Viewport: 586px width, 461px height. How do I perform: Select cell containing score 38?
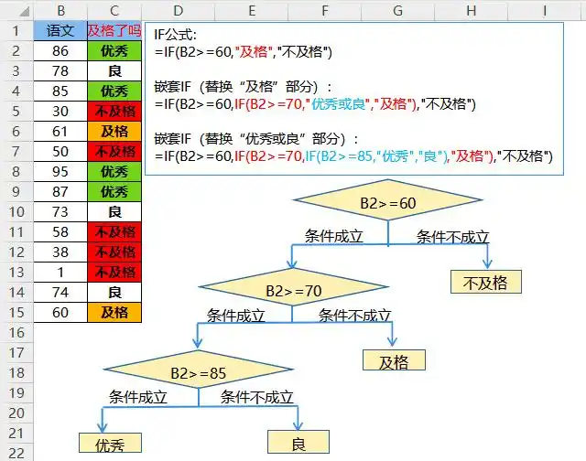click(60, 252)
